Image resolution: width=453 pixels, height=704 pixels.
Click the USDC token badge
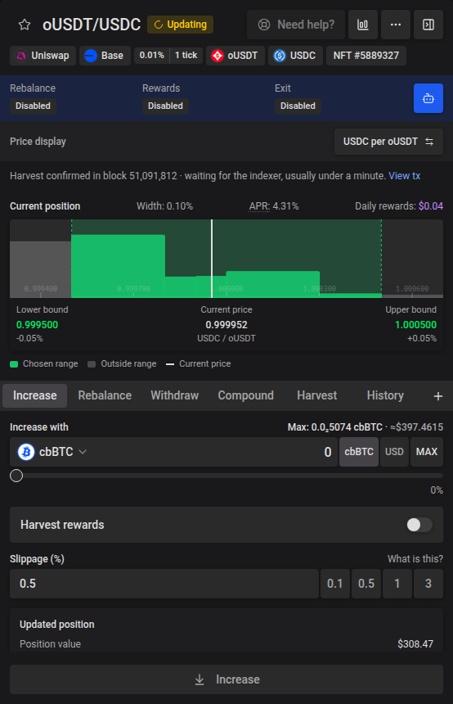(295, 56)
